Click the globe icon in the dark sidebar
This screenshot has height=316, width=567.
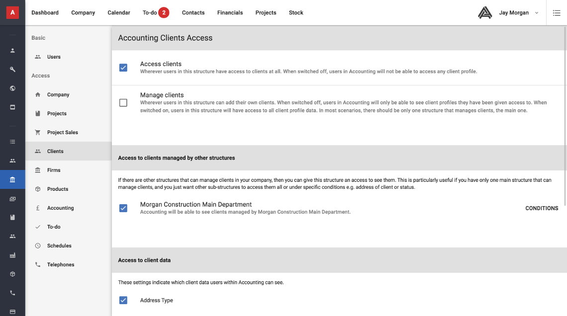click(12, 88)
